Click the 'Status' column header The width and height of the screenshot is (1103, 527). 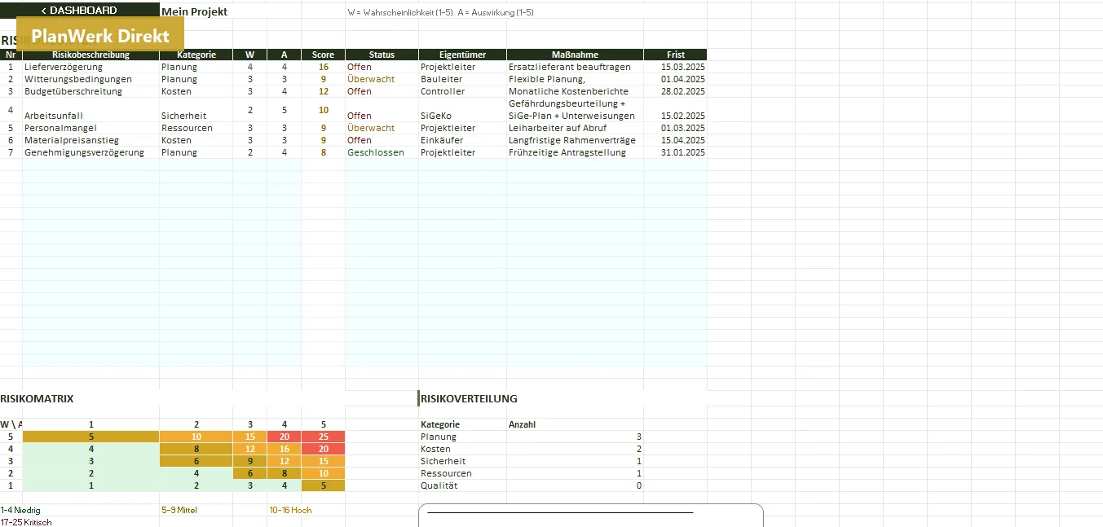pyautogui.click(x=382, y=55)
